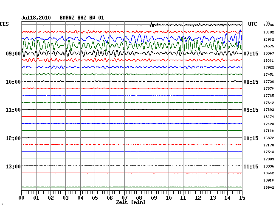Click the earthquake onset spike on top trace
The height and width of the screenshot is (209, 276).
(152, 25)
